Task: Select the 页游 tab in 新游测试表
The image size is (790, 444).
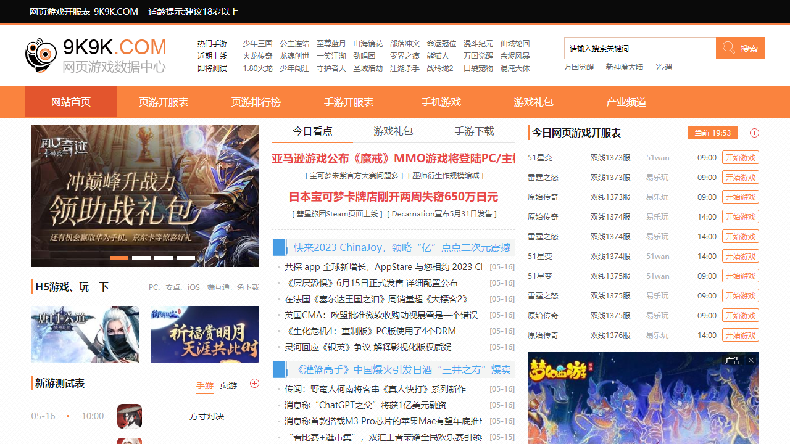Action: [228, 385]
